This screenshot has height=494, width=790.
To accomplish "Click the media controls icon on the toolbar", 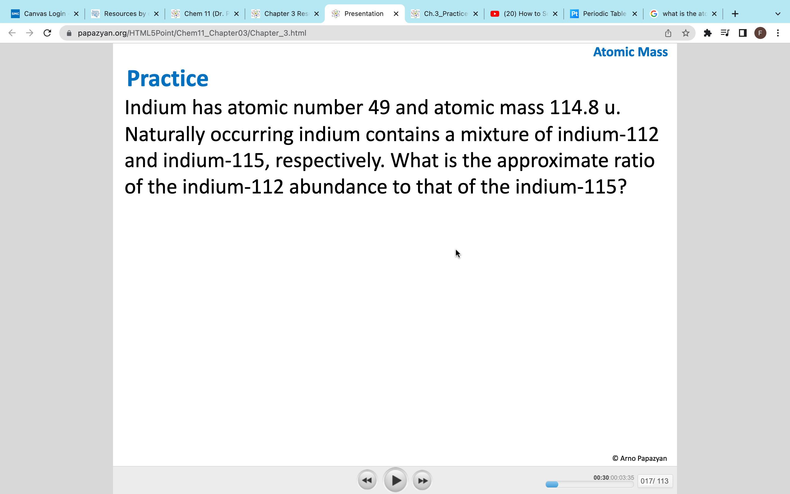I will (725, 33).
